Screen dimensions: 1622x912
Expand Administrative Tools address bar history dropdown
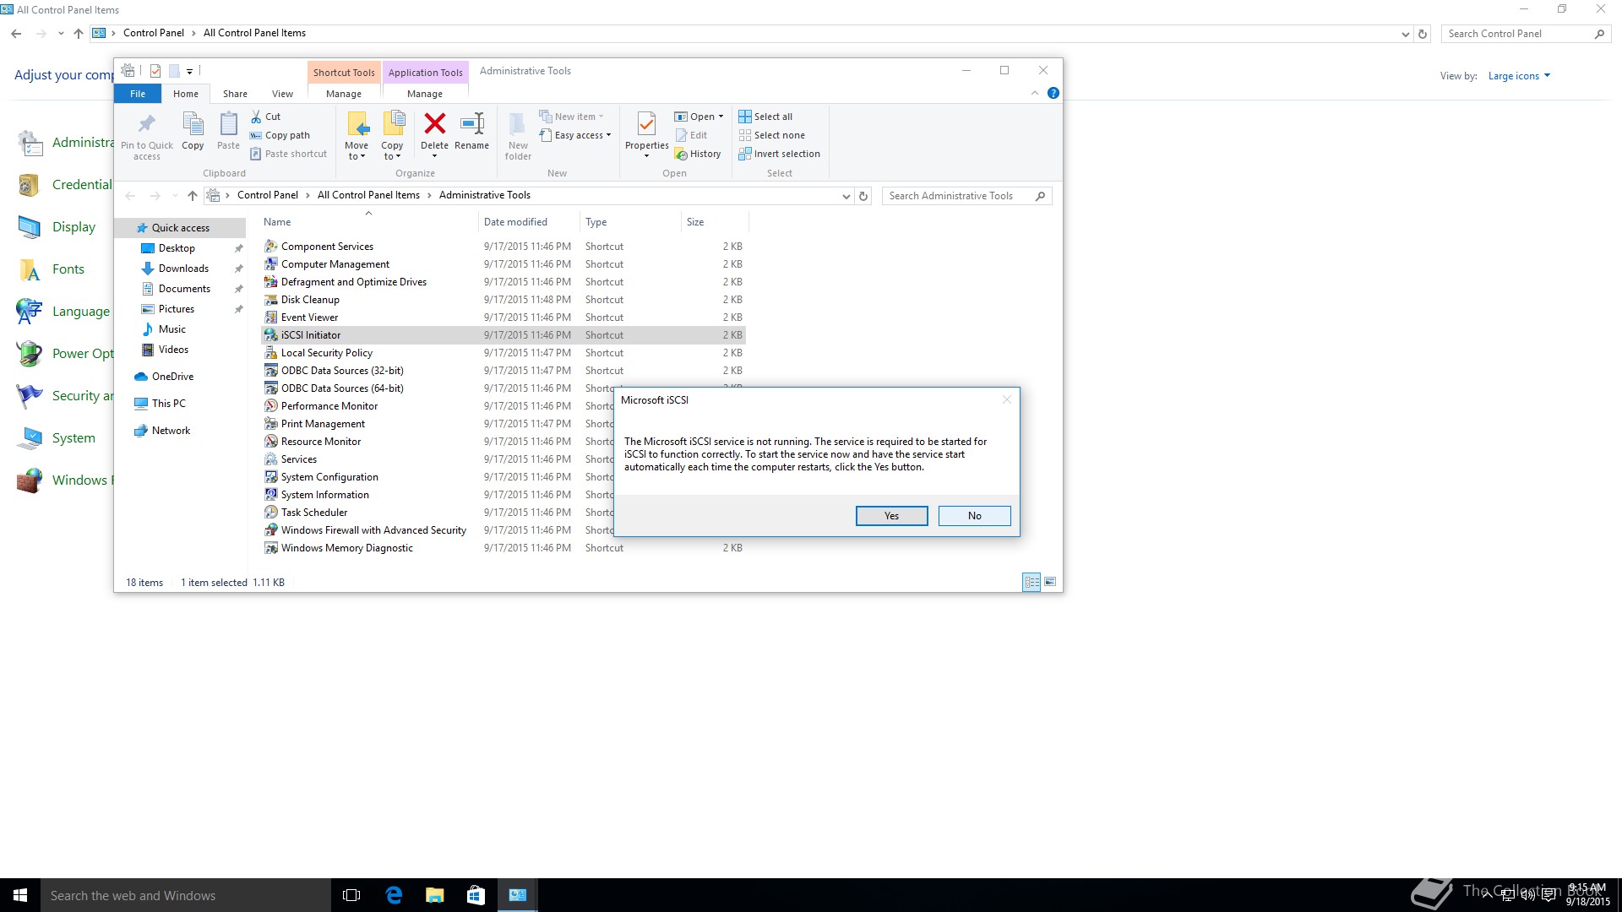point(846,196)
